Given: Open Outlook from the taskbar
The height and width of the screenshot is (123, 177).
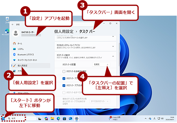Looking at the screenshot, I should click(71, 118).
